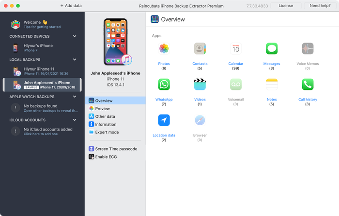Click the Browser label text

pos(200,135)
